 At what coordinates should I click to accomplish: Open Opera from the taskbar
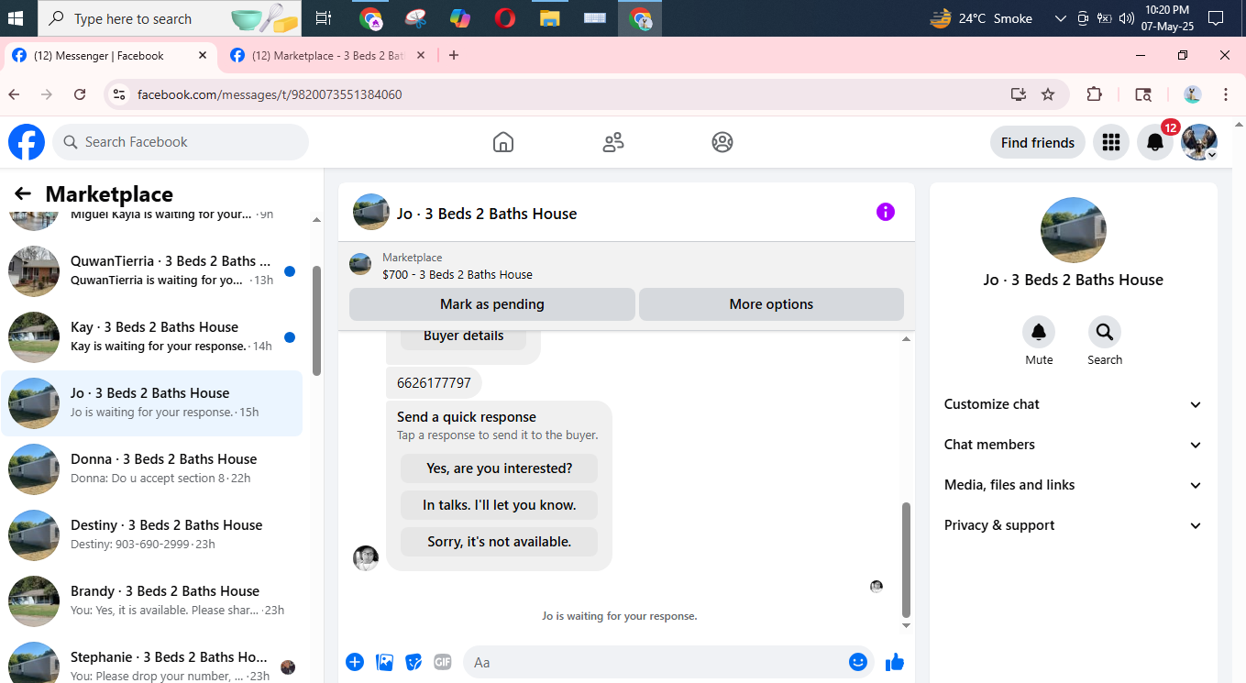tap(504, 18)
